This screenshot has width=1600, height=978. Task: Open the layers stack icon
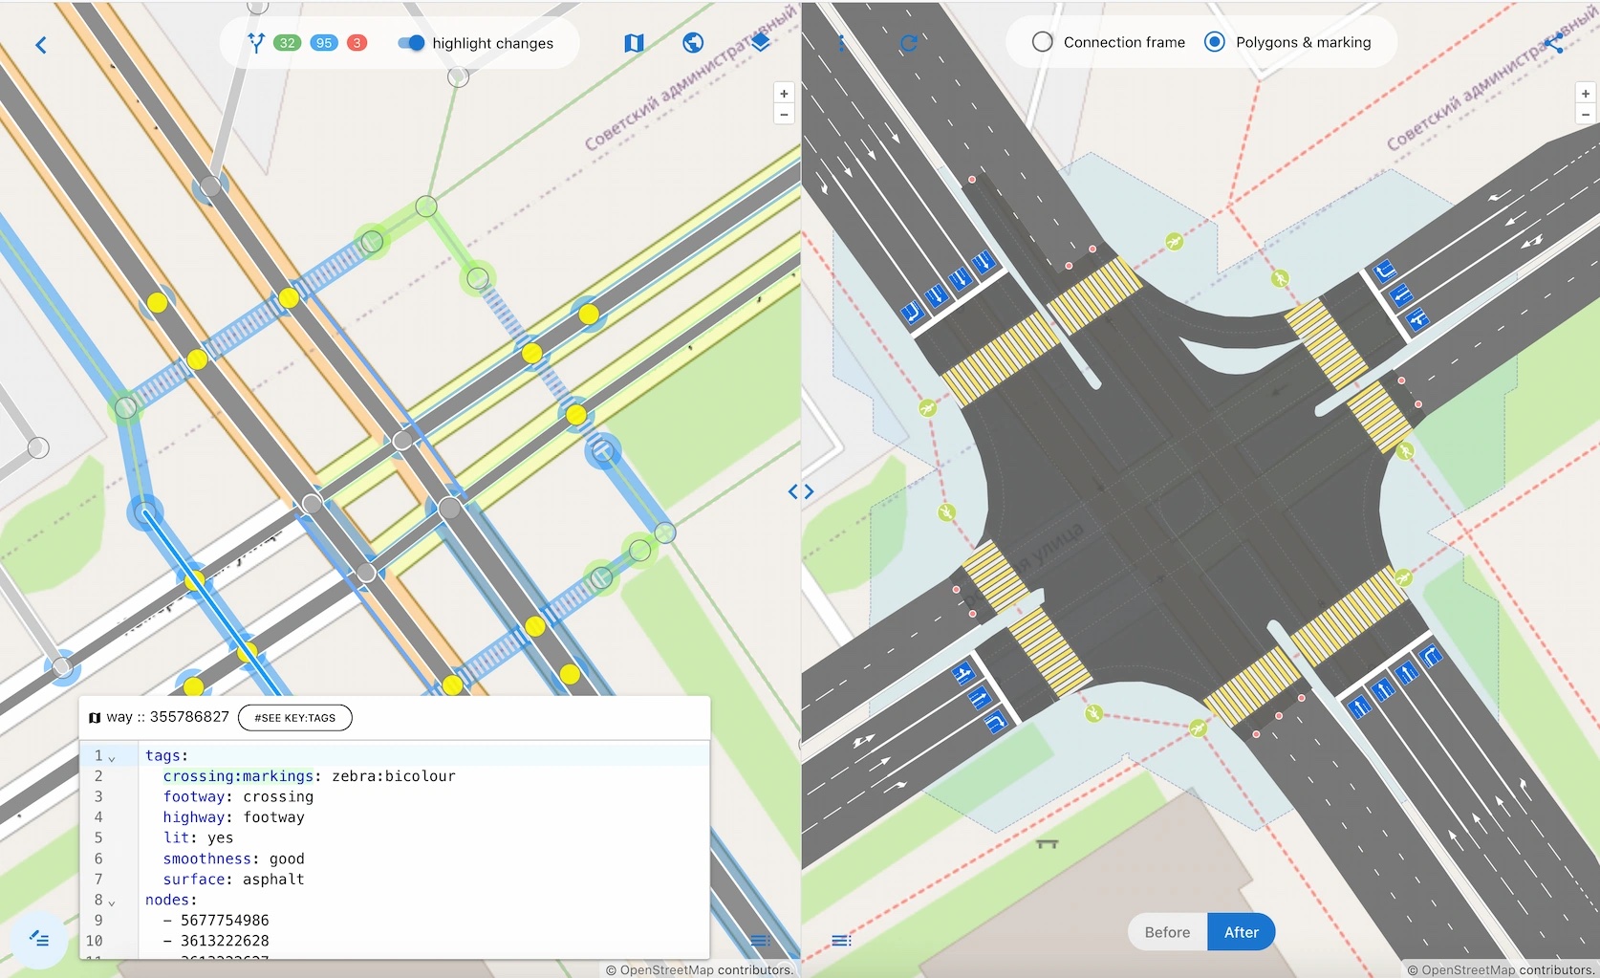760,43
